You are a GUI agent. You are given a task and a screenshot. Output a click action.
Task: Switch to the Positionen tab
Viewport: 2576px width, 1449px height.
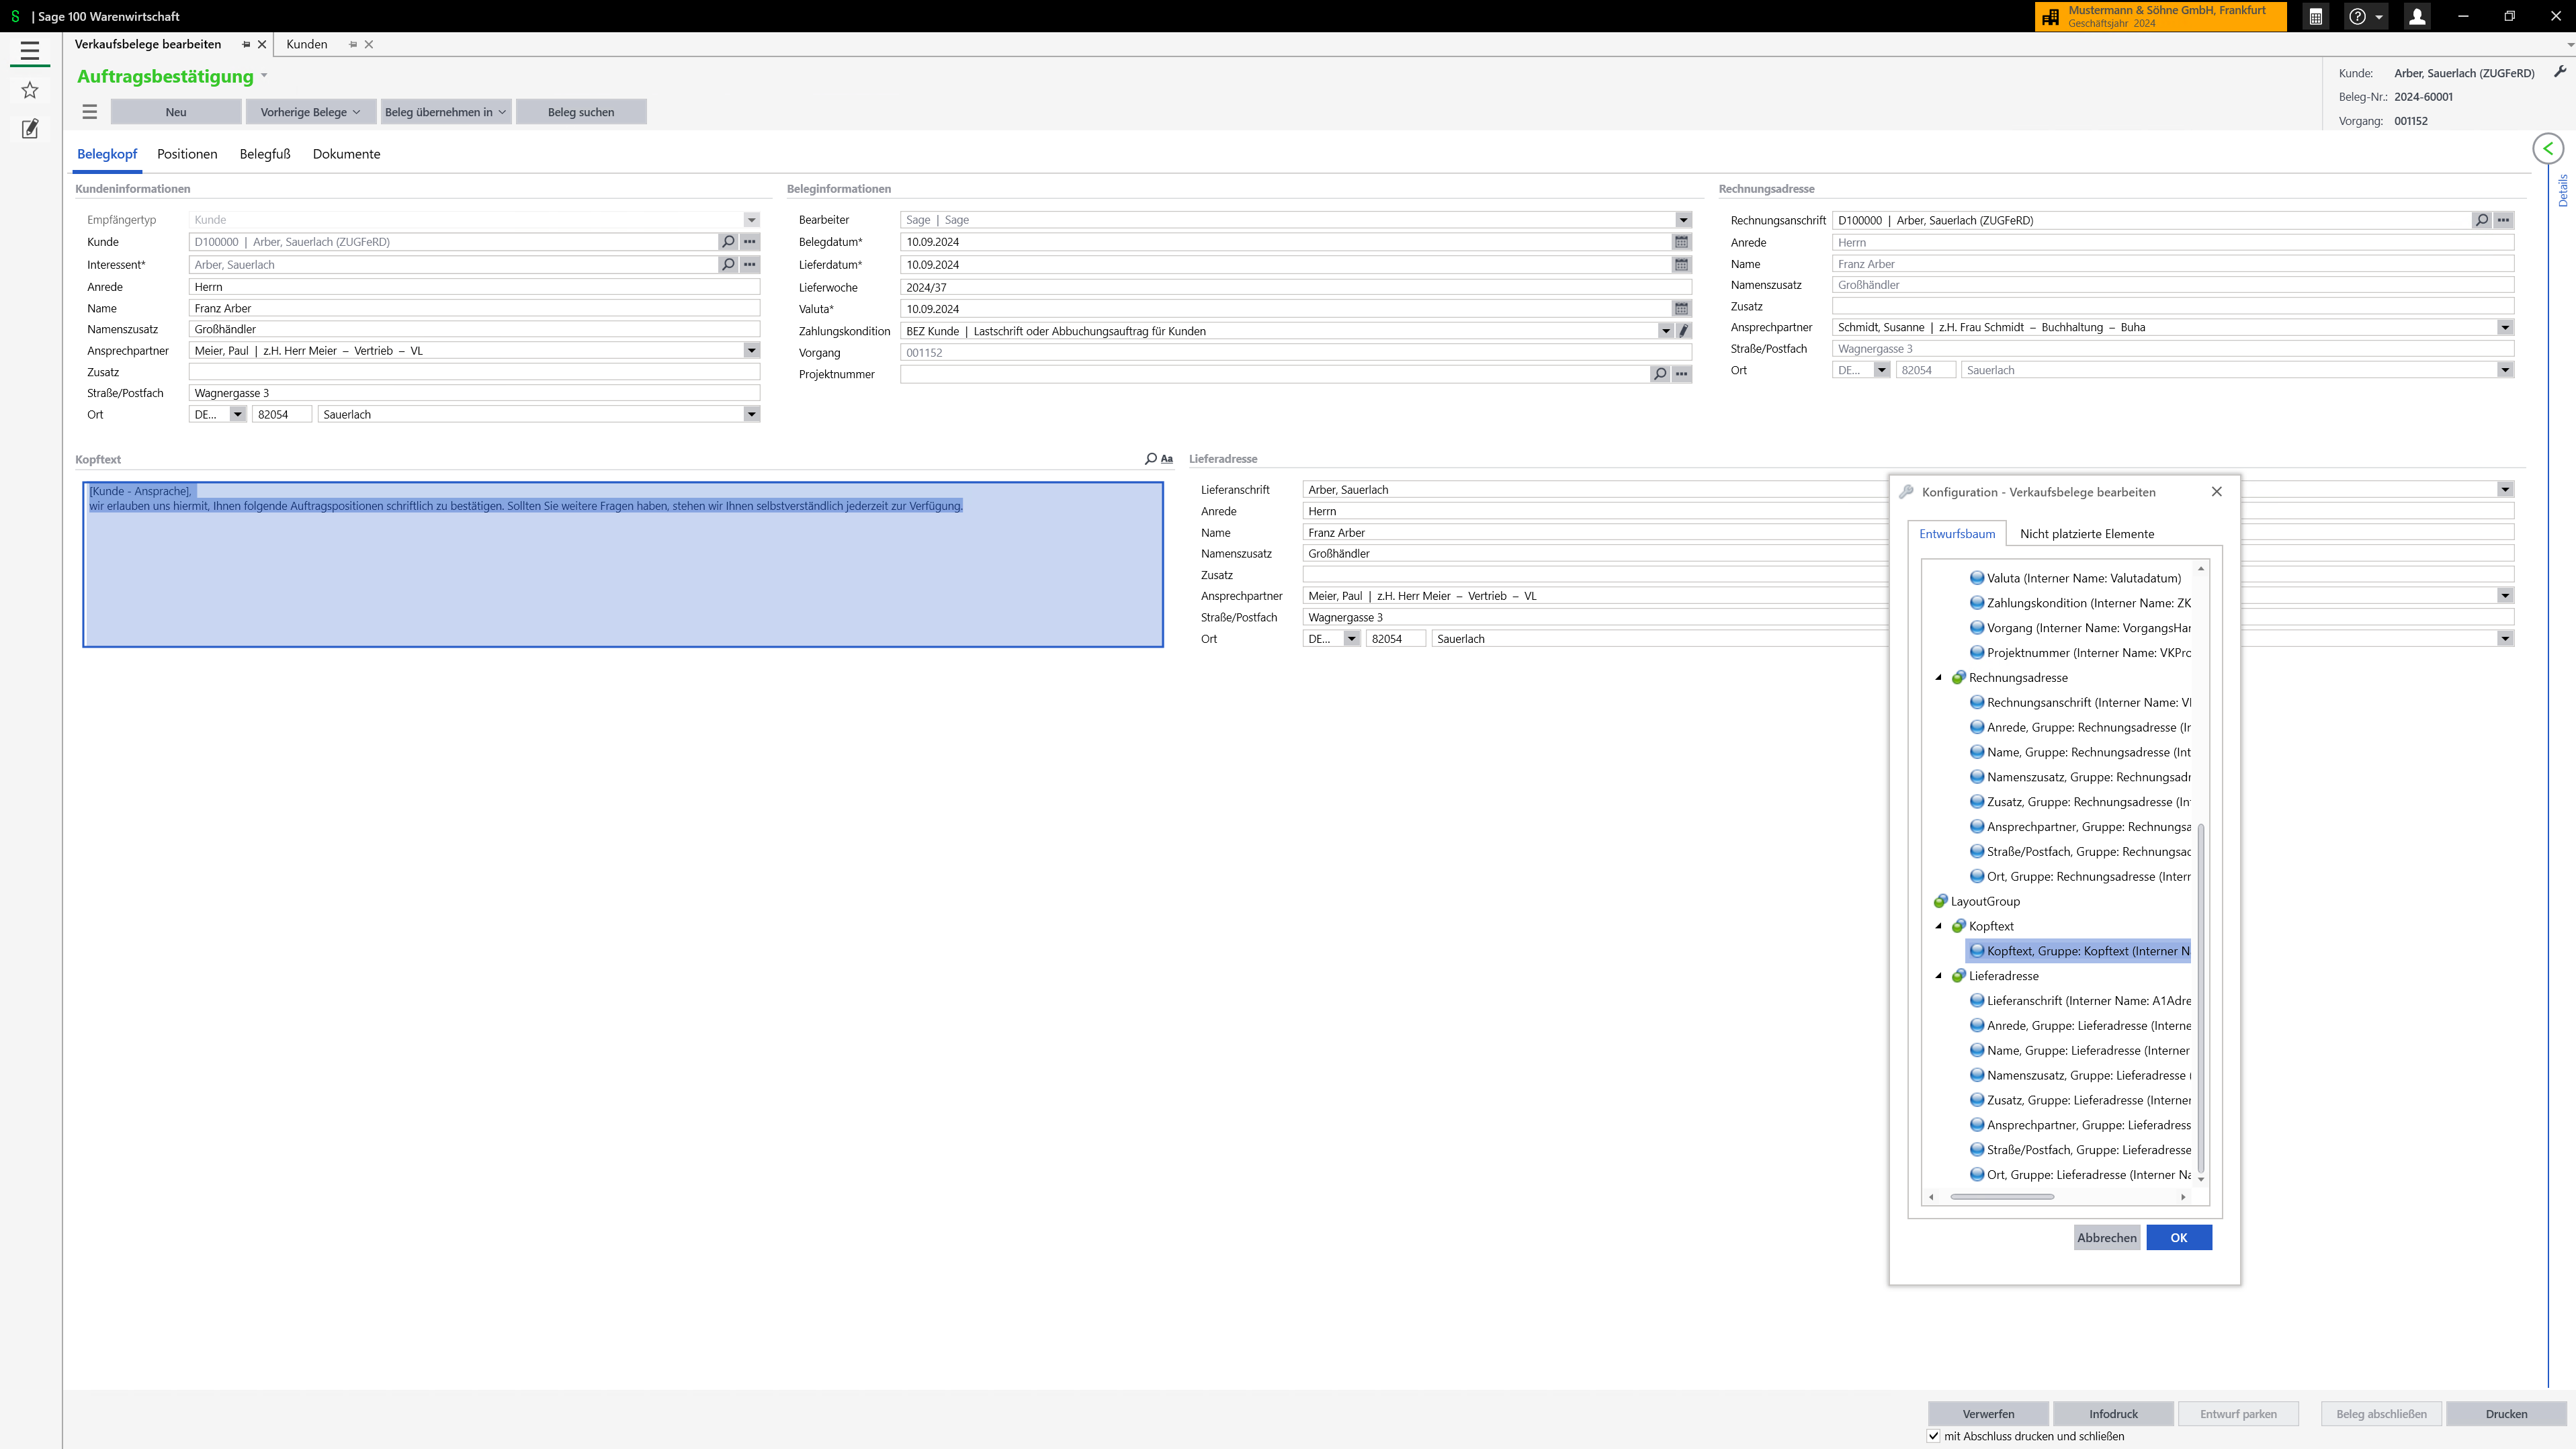click(x=187, y=154)
